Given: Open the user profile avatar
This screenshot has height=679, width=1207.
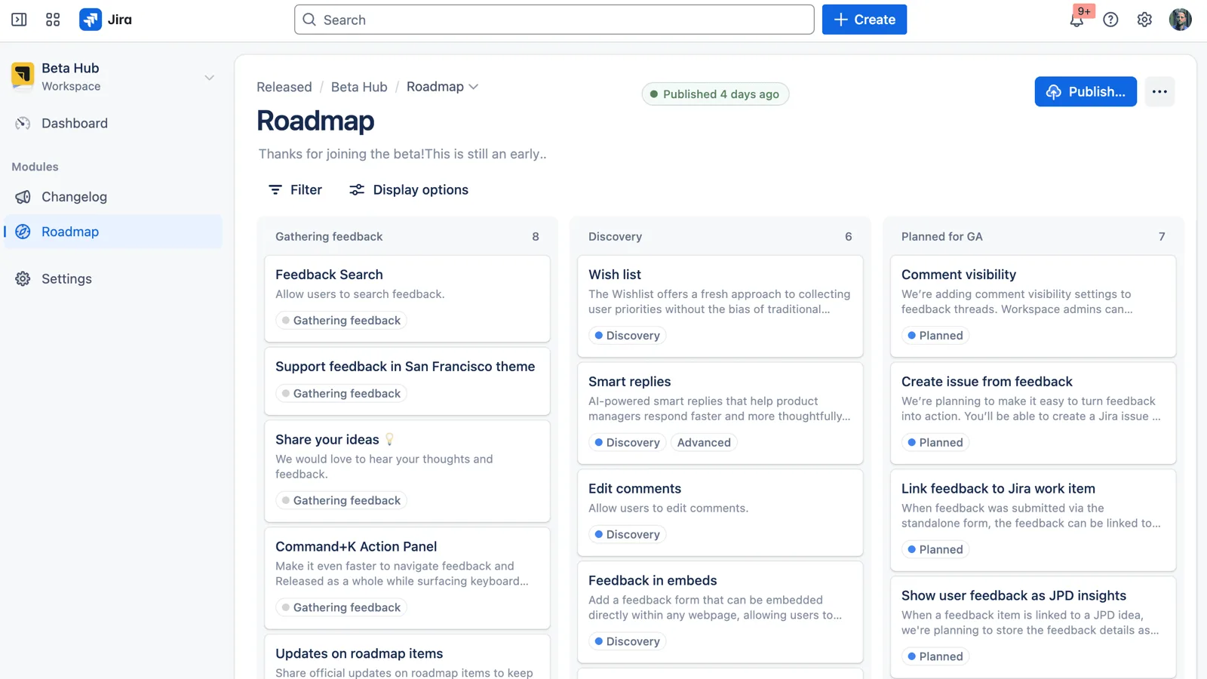Looking at the screenshot, I should click(x=1180, y=20).
